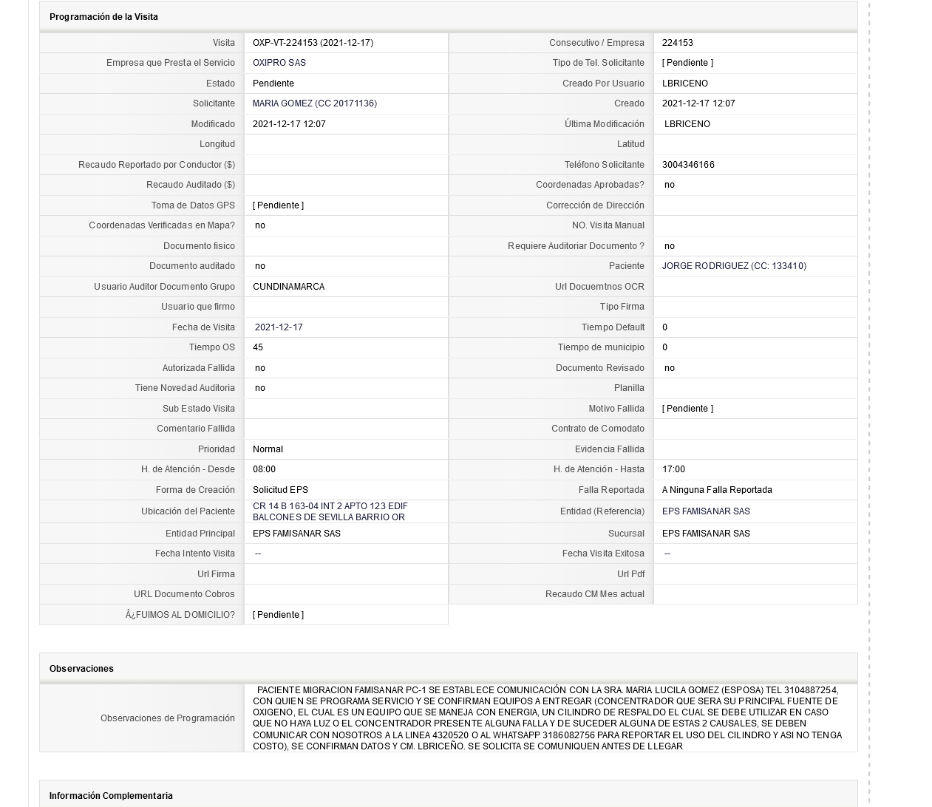Expand the Información Complementaria section
Image resolution: width=932 pixels, height=807 pixels.
click(111, 796)
